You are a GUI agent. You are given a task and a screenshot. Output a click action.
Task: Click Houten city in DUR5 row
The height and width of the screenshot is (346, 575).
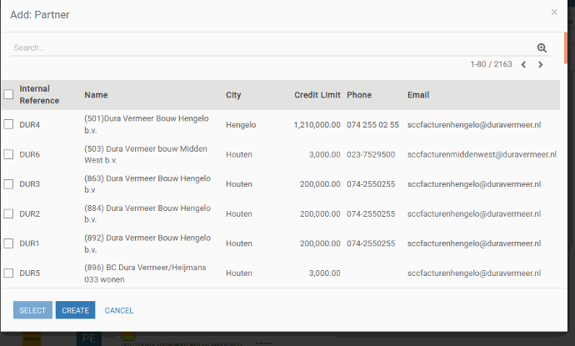tap(239, 273)
